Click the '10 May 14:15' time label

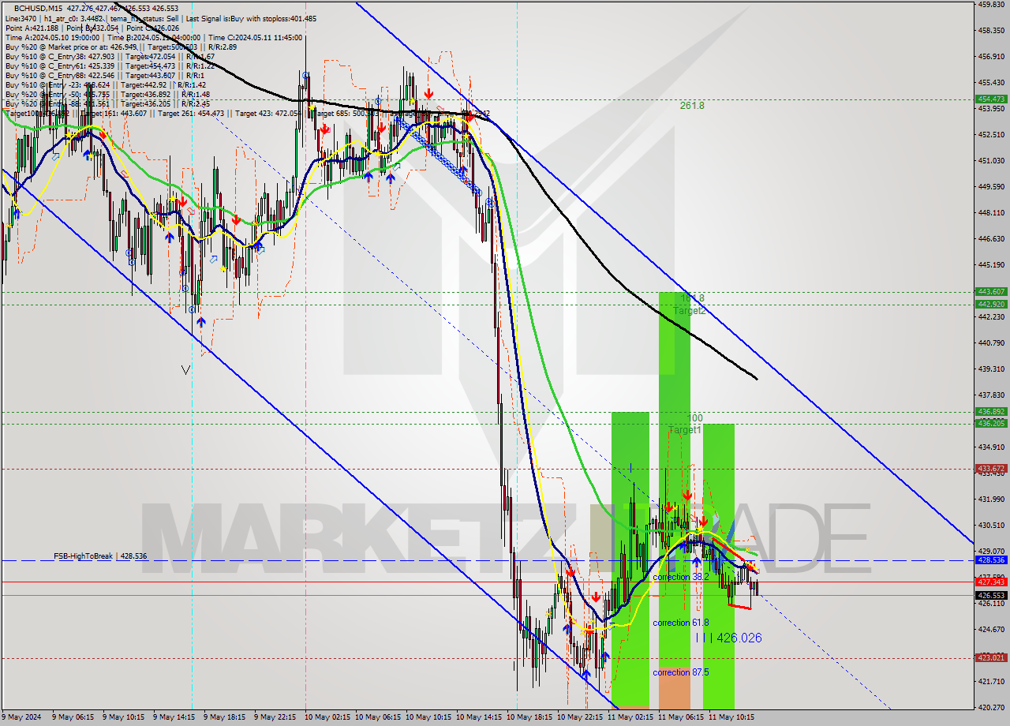(x=481, y=717)
